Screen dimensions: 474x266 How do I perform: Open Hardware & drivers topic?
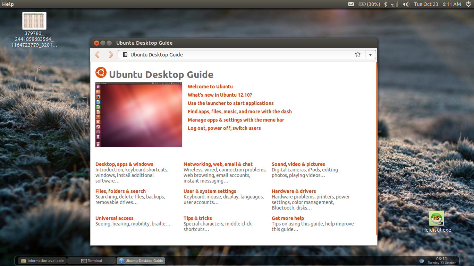click(x=294, y=191)
